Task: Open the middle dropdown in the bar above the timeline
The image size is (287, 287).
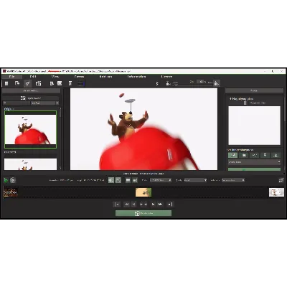Action: (195, 180)
